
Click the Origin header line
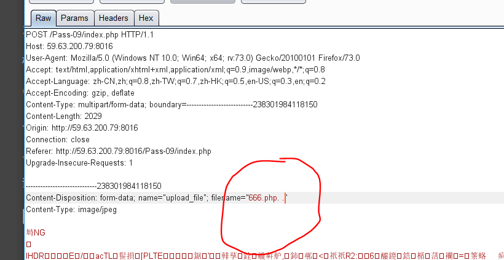tap(82, 128)
